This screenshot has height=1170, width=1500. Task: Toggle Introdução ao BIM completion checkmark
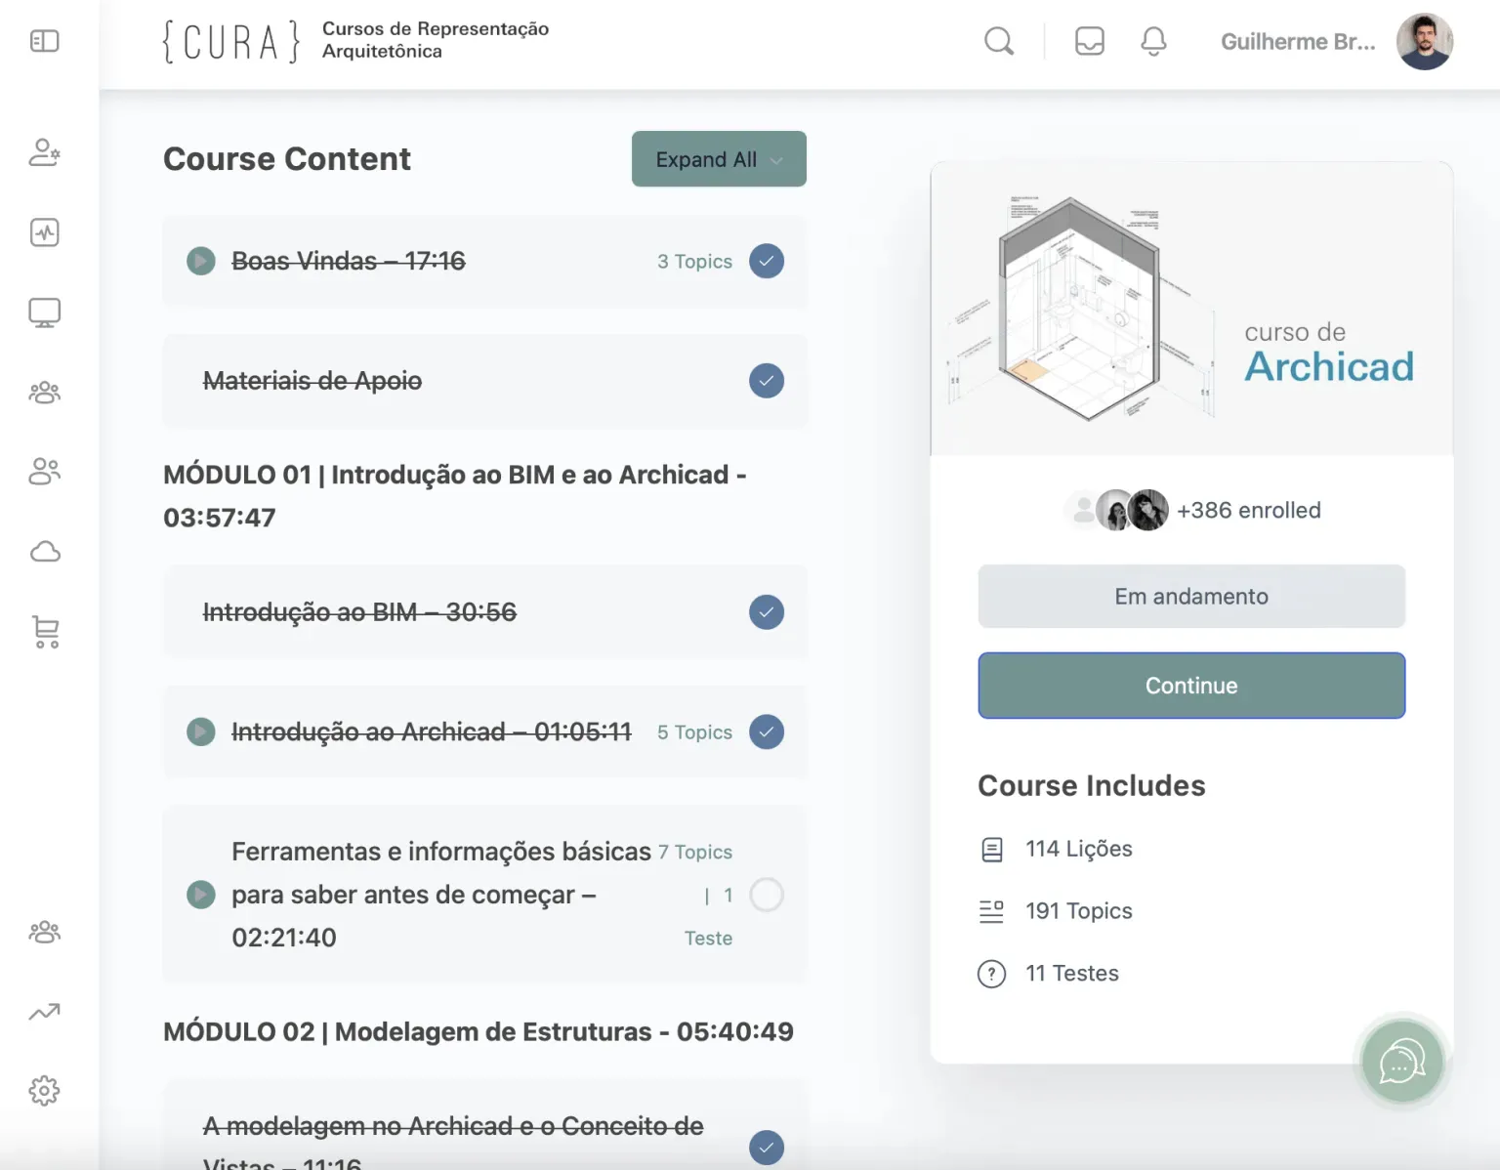767,612
